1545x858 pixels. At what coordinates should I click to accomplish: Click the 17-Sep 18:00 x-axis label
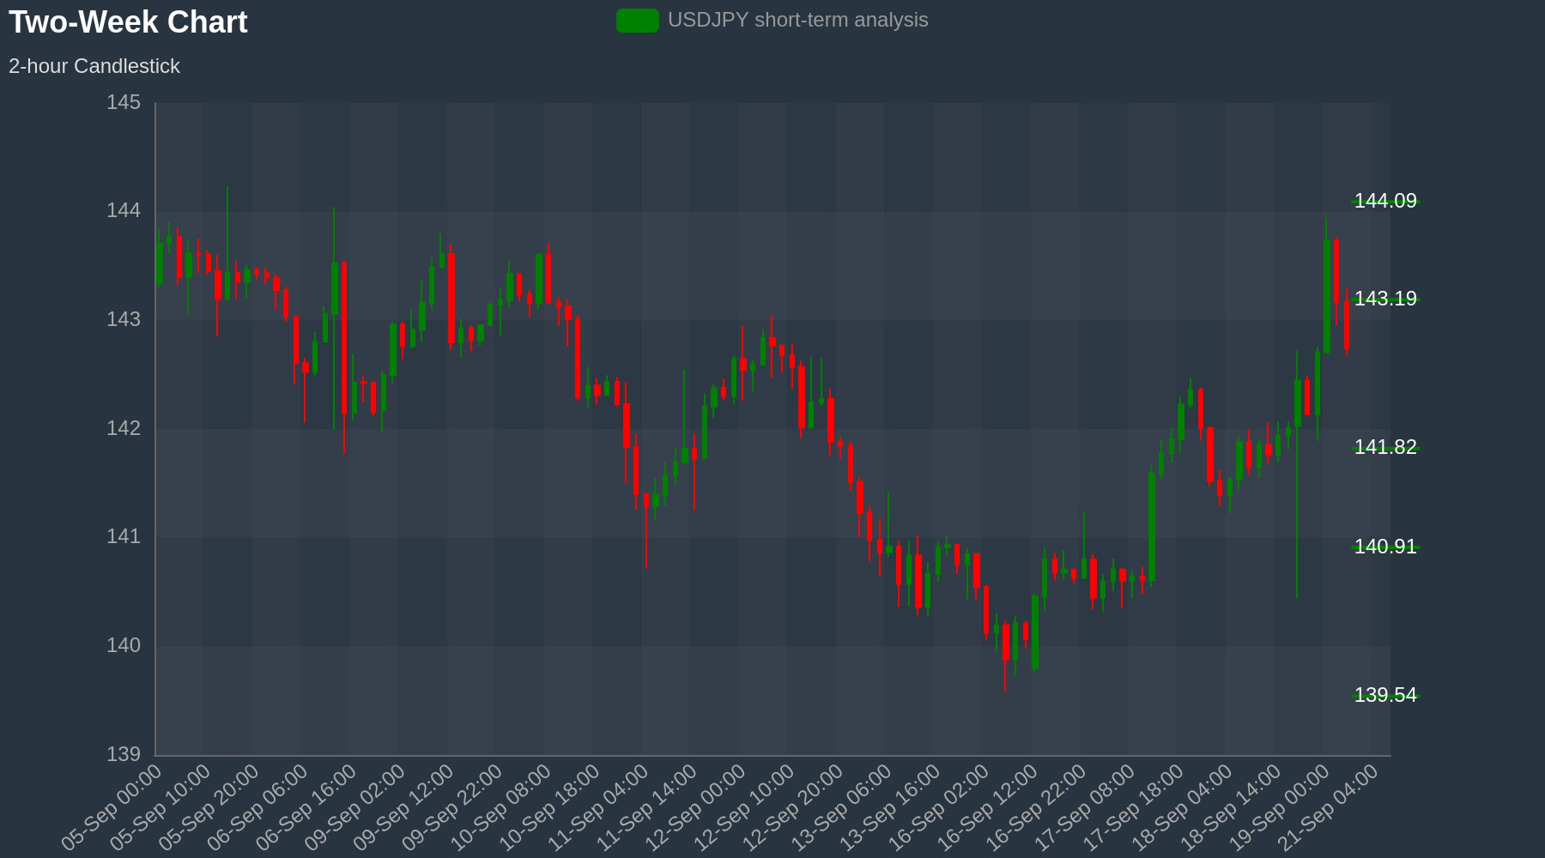1133,807
